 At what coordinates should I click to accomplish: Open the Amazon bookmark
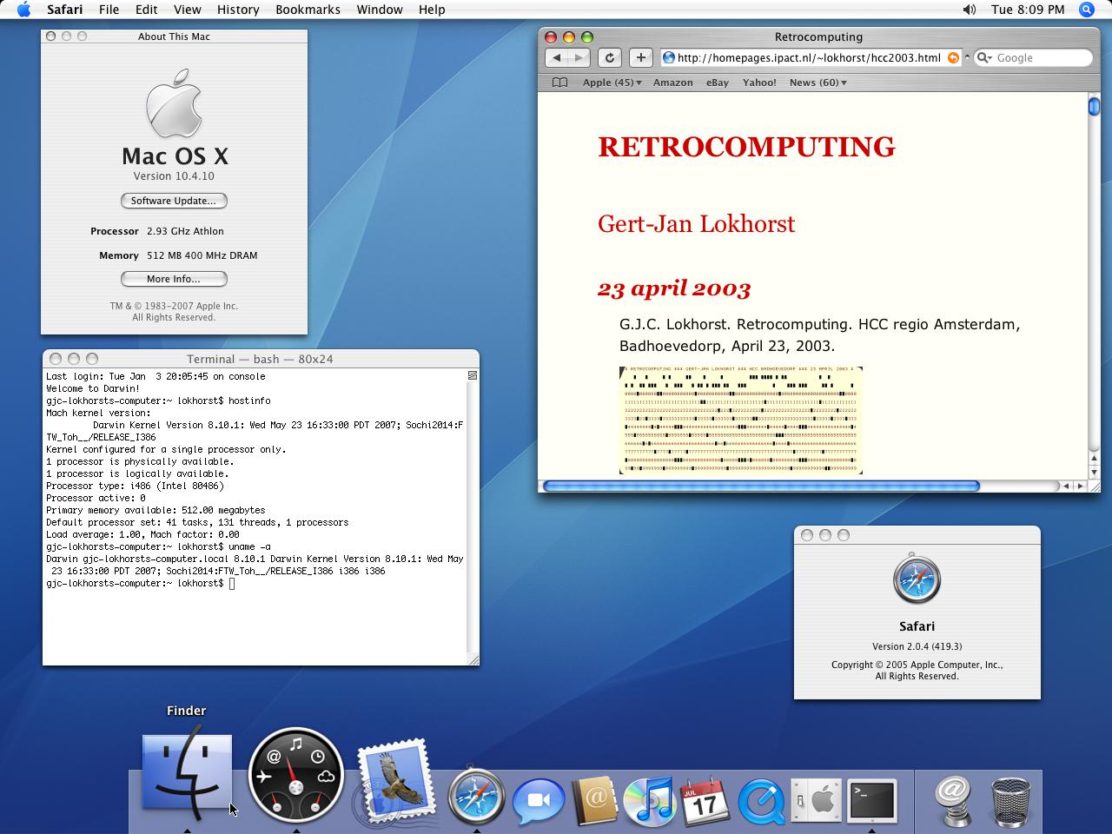tap(673, 83)
